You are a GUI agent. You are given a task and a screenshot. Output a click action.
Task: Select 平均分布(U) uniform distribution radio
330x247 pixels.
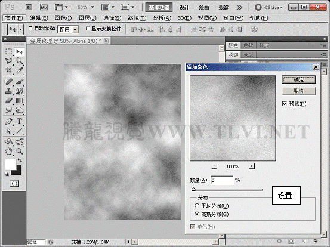coord(196,206)
